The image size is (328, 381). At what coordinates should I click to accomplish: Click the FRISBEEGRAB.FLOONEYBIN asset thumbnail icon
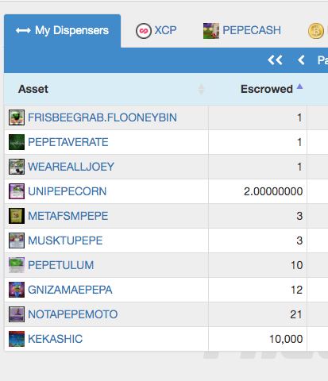pyautogui.click(x=17, y=117)
